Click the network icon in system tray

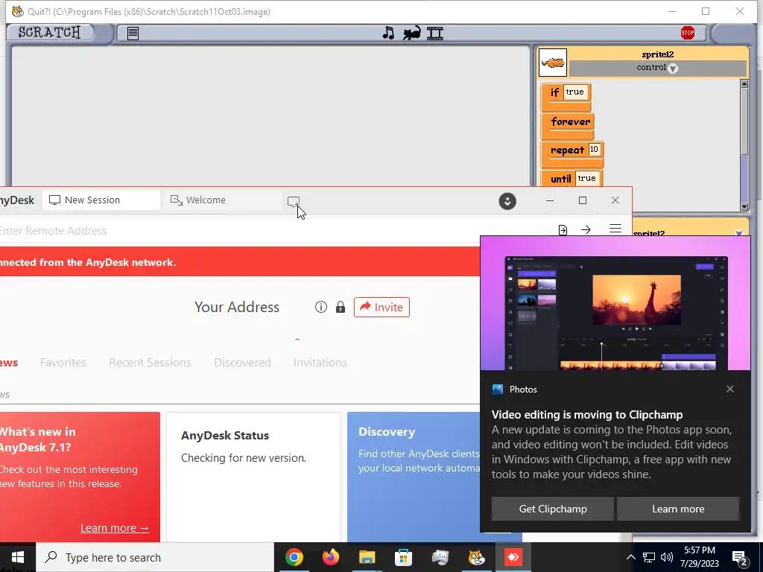pyautogui.click(x=649, y=557)
